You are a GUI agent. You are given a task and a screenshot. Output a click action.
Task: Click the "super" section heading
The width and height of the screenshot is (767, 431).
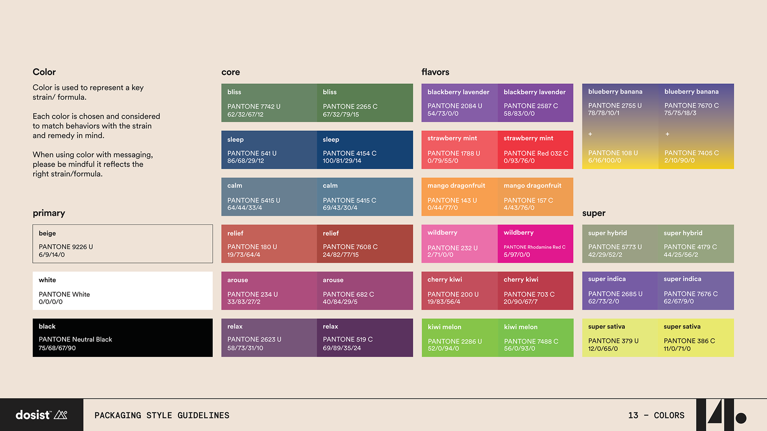pyautogui.click(x=594, y=213)
